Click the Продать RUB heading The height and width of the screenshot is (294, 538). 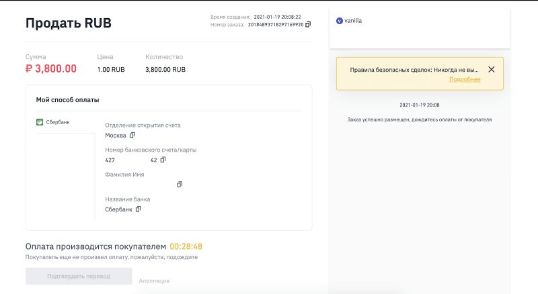click(x=69, y=23)
